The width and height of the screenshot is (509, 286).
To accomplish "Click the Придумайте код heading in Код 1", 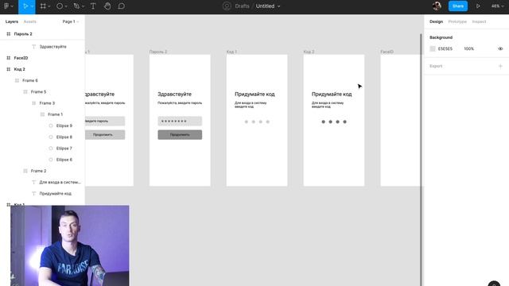I will coord(254,95).
